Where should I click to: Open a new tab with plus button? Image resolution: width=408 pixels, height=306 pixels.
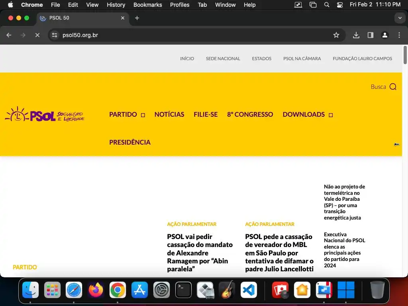tap(137, 18)
